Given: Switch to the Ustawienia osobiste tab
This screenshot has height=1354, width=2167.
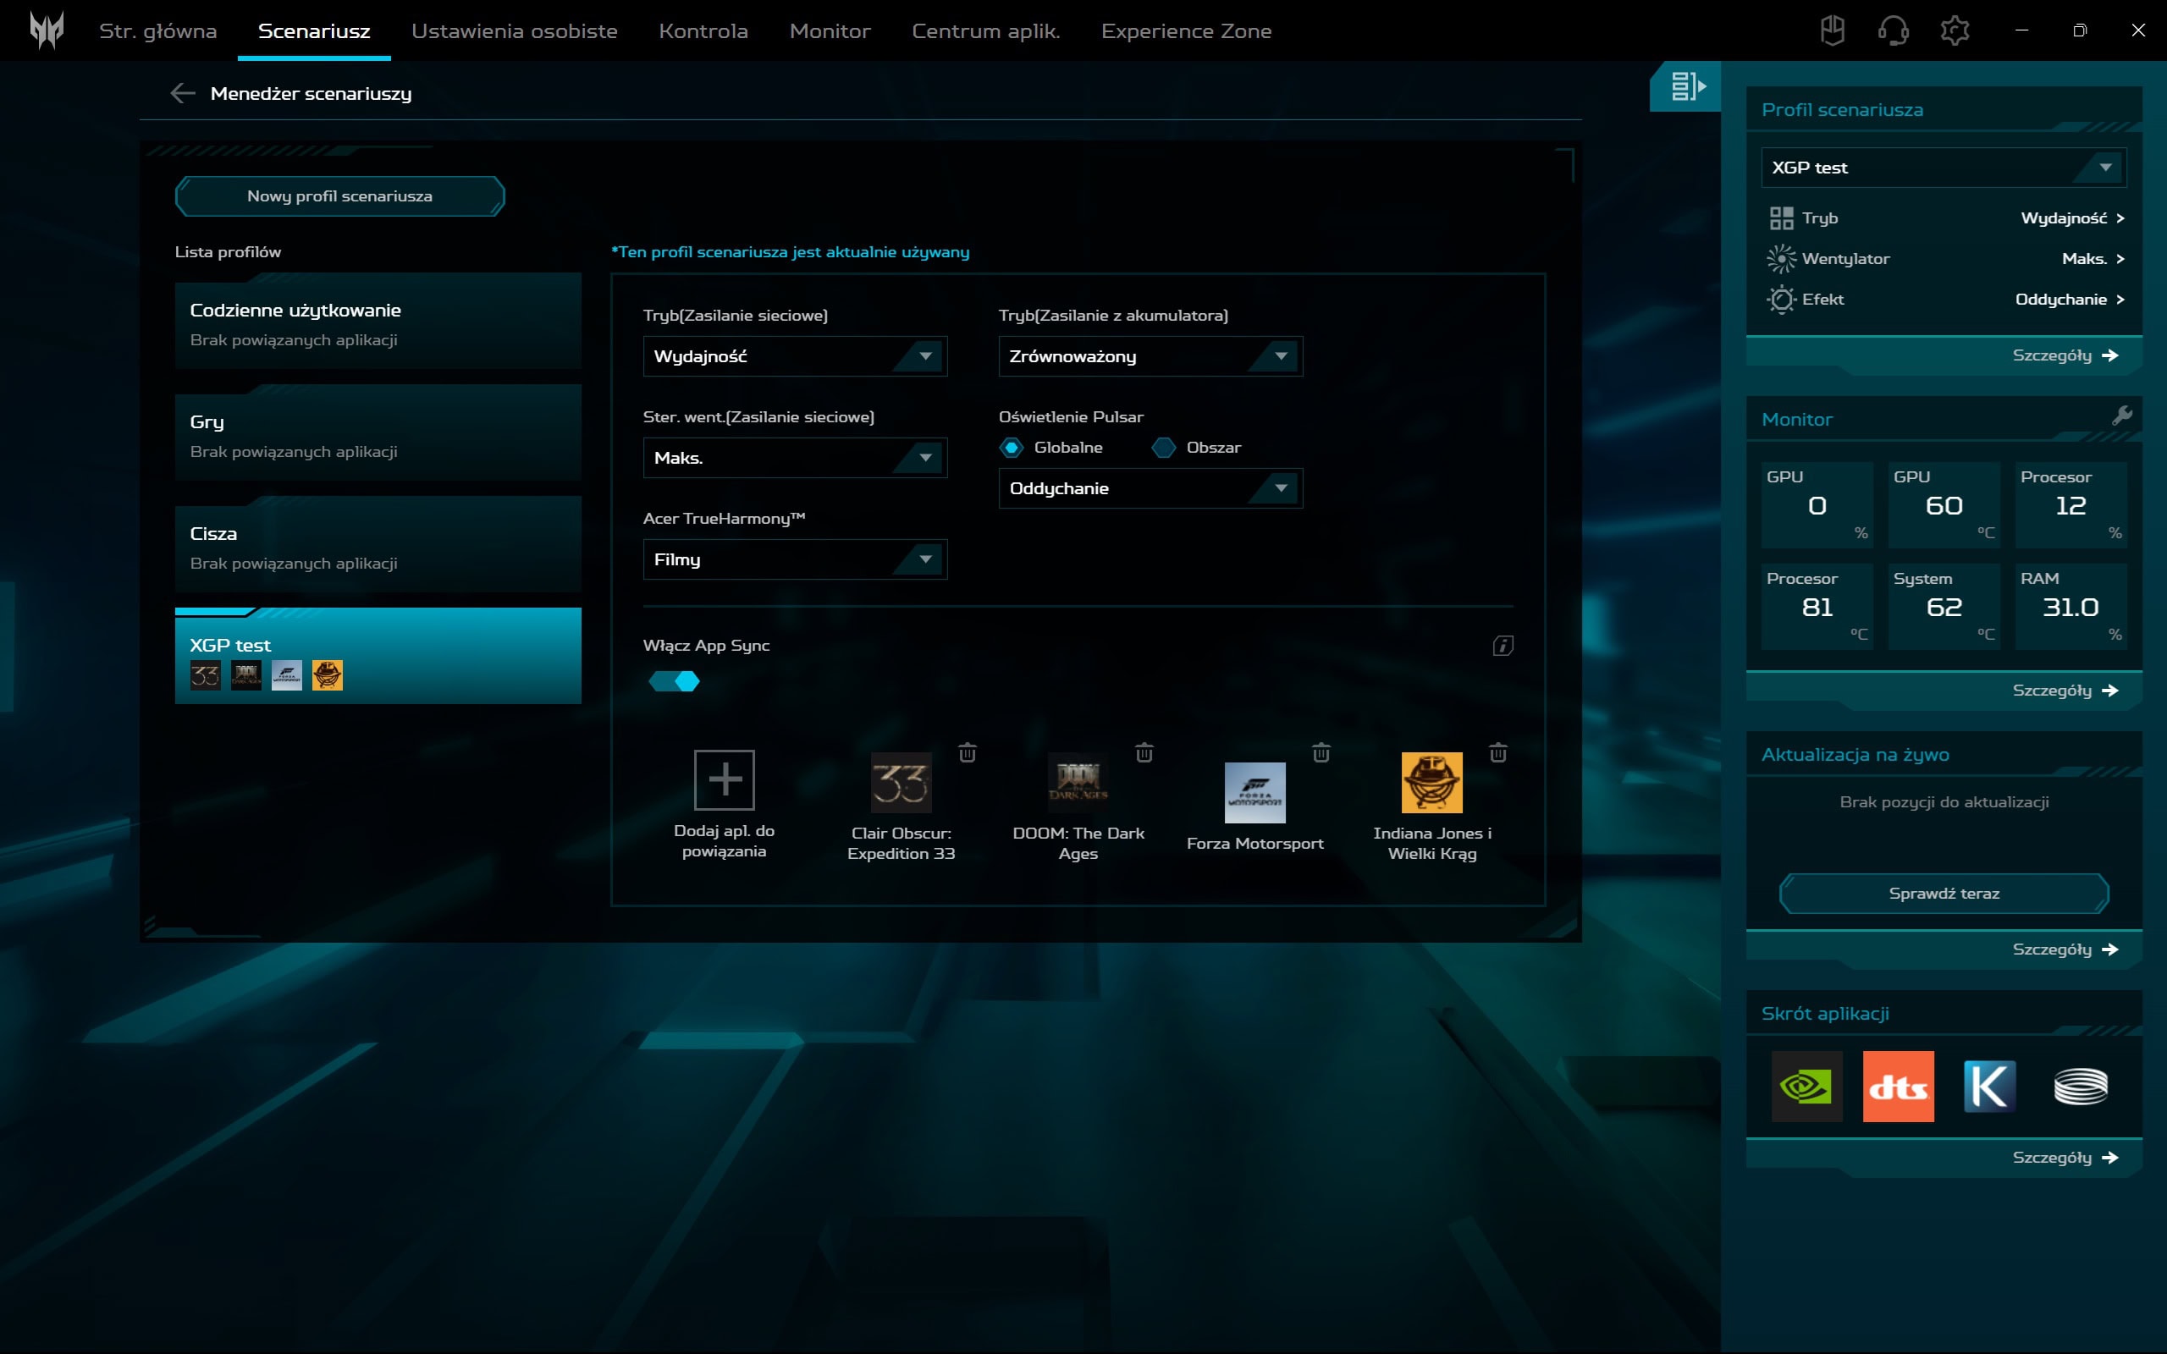Looking at the screenshot, I should [x=514, y=31].
